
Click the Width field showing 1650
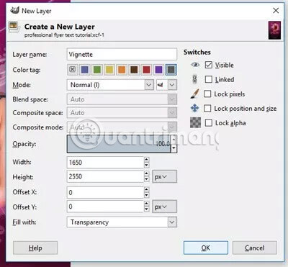pos(105,163)
